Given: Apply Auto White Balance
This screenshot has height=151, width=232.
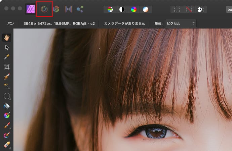Looking at the screenshot, I should click(x=145, y=9).
